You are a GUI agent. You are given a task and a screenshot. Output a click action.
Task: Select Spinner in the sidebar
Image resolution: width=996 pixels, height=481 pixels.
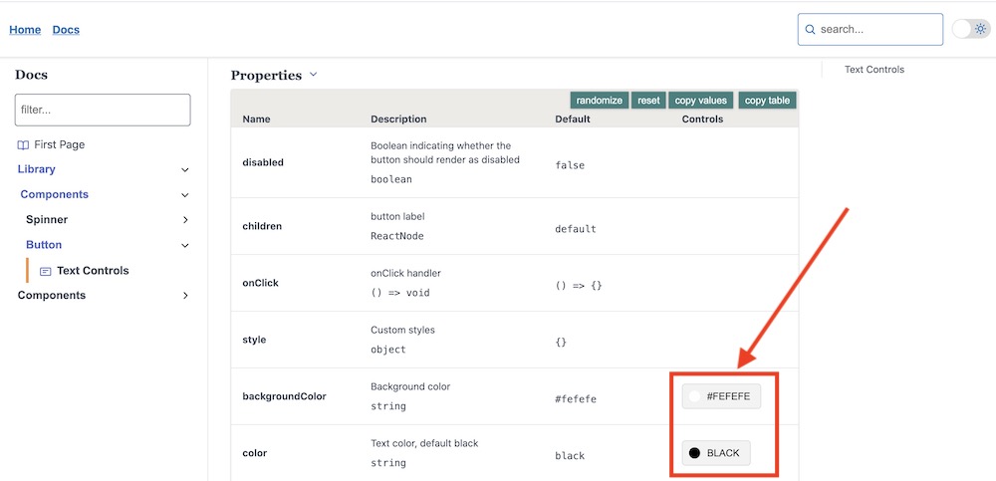(47, 219)
